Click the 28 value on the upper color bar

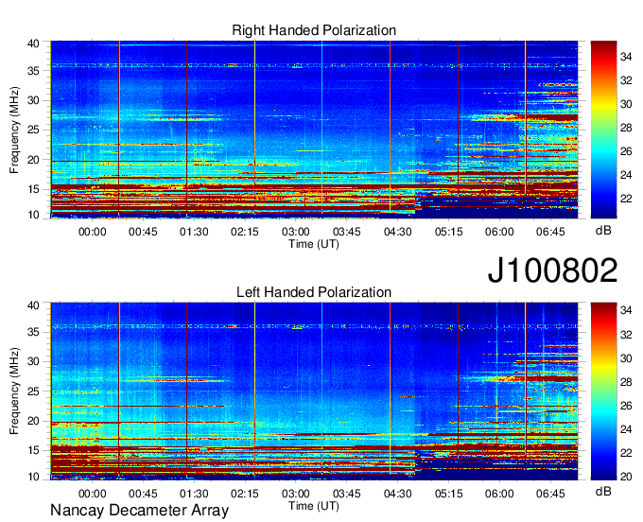pyautogui.click(x=626, y=128)
